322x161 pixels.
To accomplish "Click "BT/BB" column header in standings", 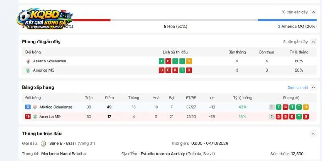I will click(191, 98).
